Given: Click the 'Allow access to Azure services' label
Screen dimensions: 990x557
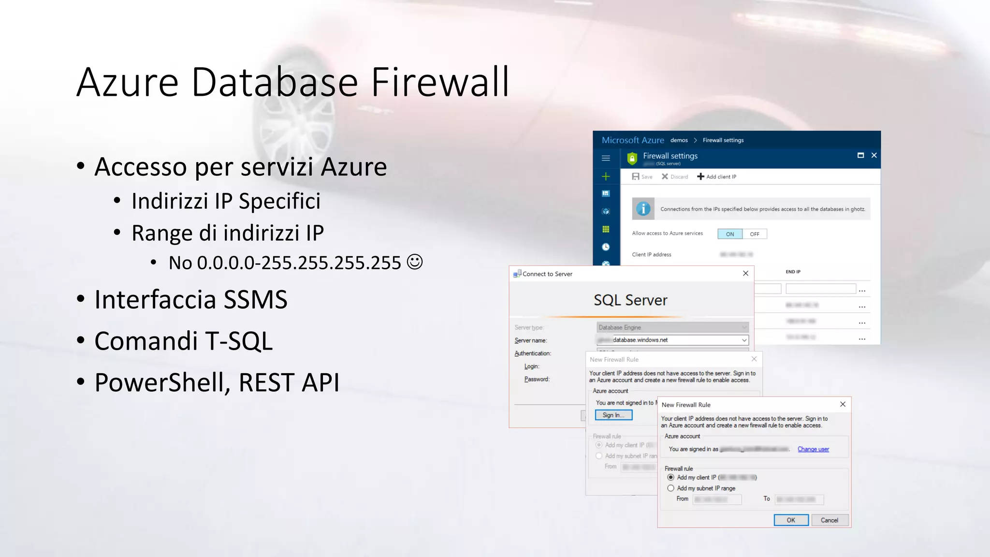Looking at the screenshot, I should pos(667,234).
